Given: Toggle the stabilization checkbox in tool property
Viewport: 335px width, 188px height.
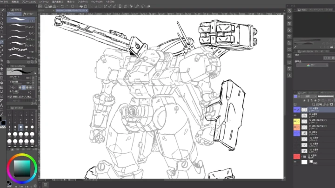Looking at the screenshot, I should [11, 96].
